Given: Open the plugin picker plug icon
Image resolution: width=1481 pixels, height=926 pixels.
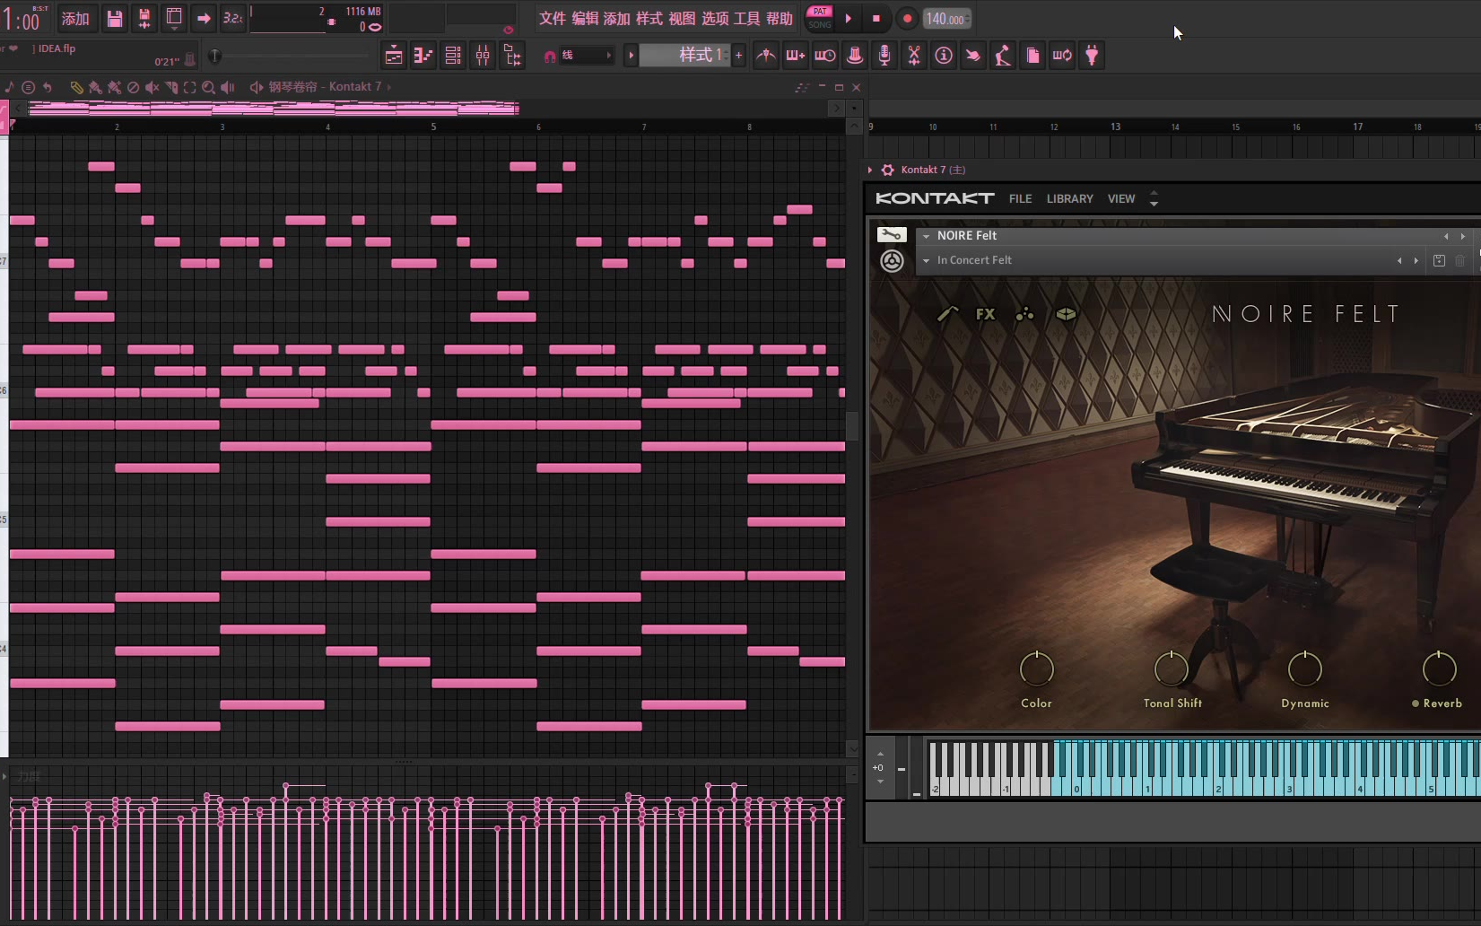Looking at the screenshot, I should pyautogui.click(x=1092, y=56).
